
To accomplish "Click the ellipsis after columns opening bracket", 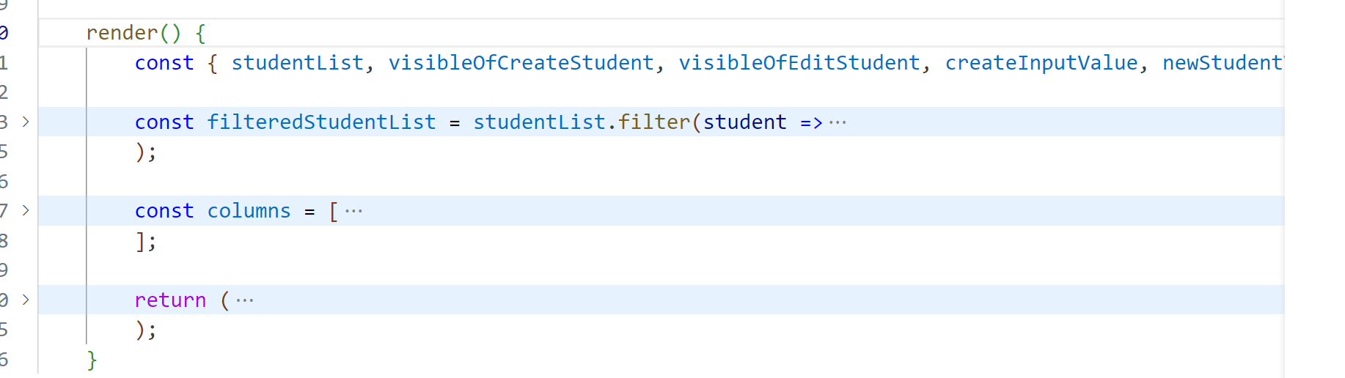I will coord(353,211).
